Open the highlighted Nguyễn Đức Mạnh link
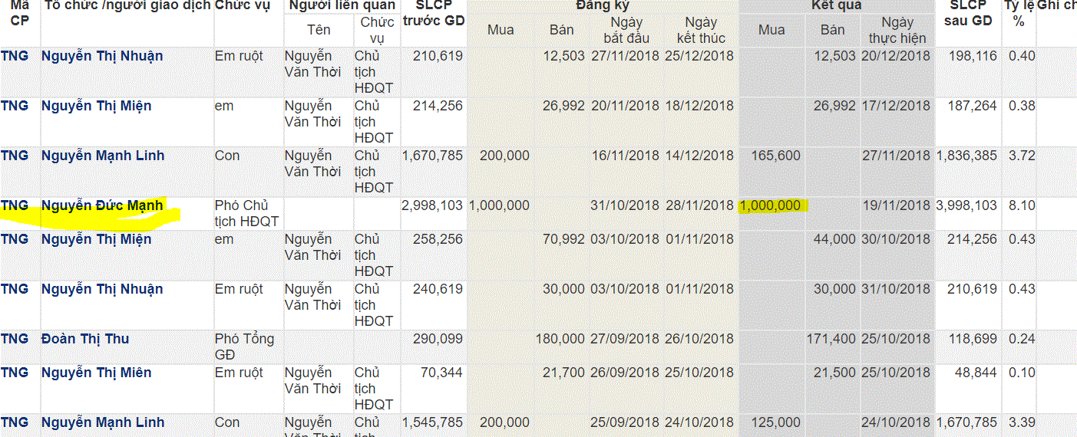 (102, 205)
